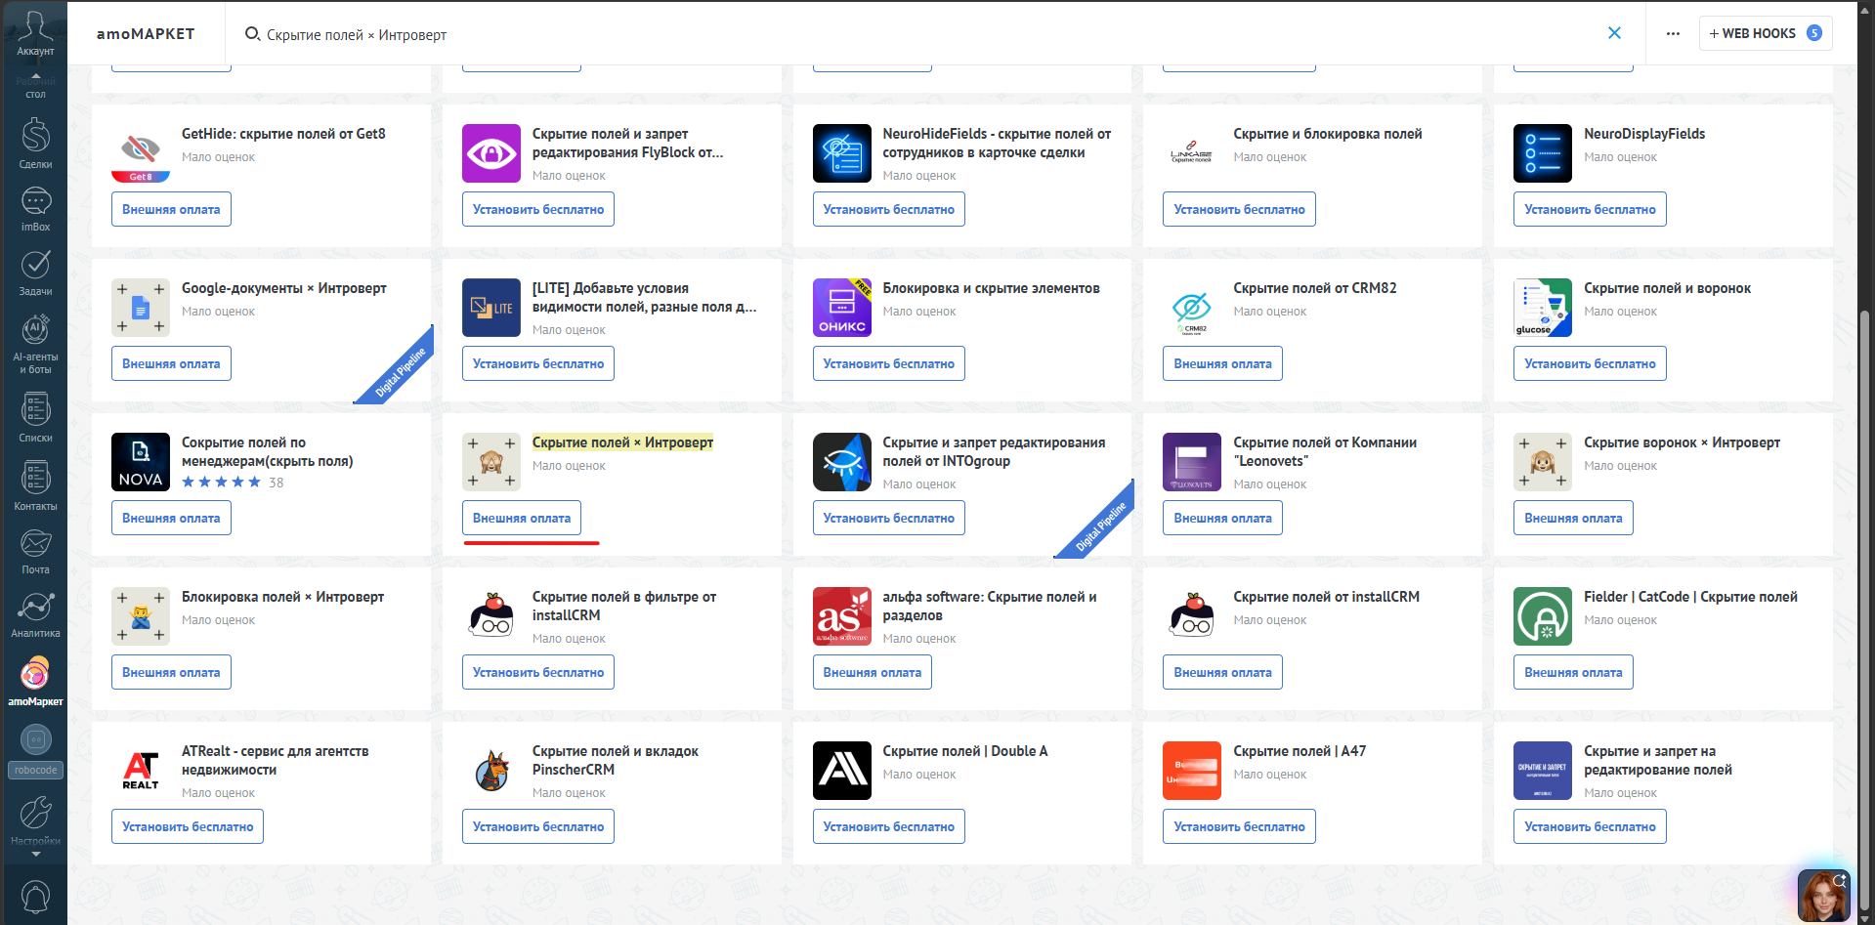
Task: Click Внешняя оплата for Скрытие воронок × Интроверт
Action: (x=1573, y=518)
